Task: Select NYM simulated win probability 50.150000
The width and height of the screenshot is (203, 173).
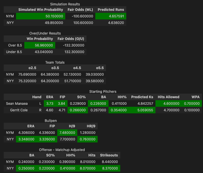Action: tap(41, 16)
